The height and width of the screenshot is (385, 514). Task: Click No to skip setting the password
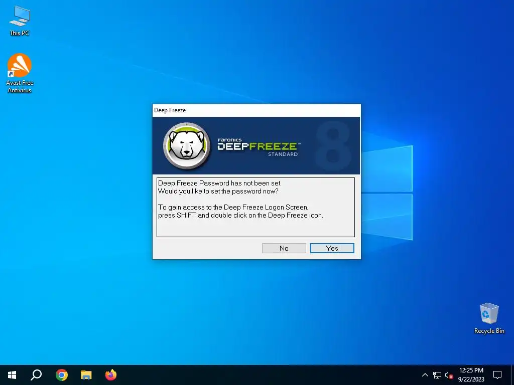pos(284,248)
